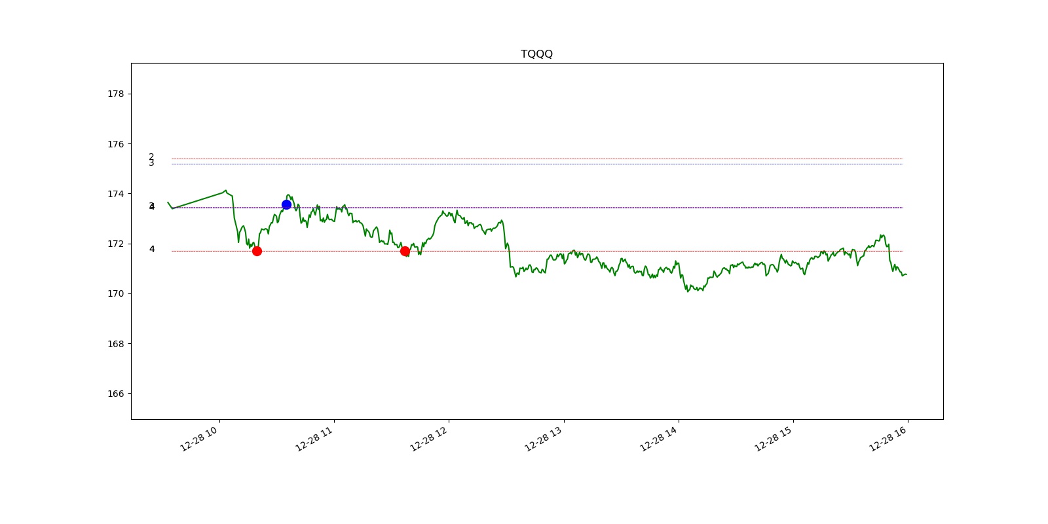
Task: Click x-axis label 12-28 10
Action: (199, 438)
